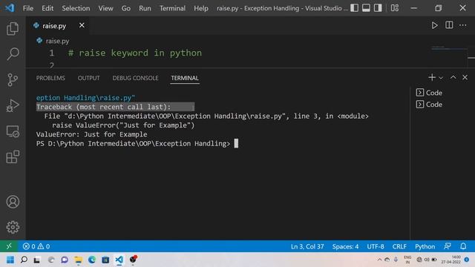Open the Manage gear menu
475x267 pixels.
click(13, 227)
